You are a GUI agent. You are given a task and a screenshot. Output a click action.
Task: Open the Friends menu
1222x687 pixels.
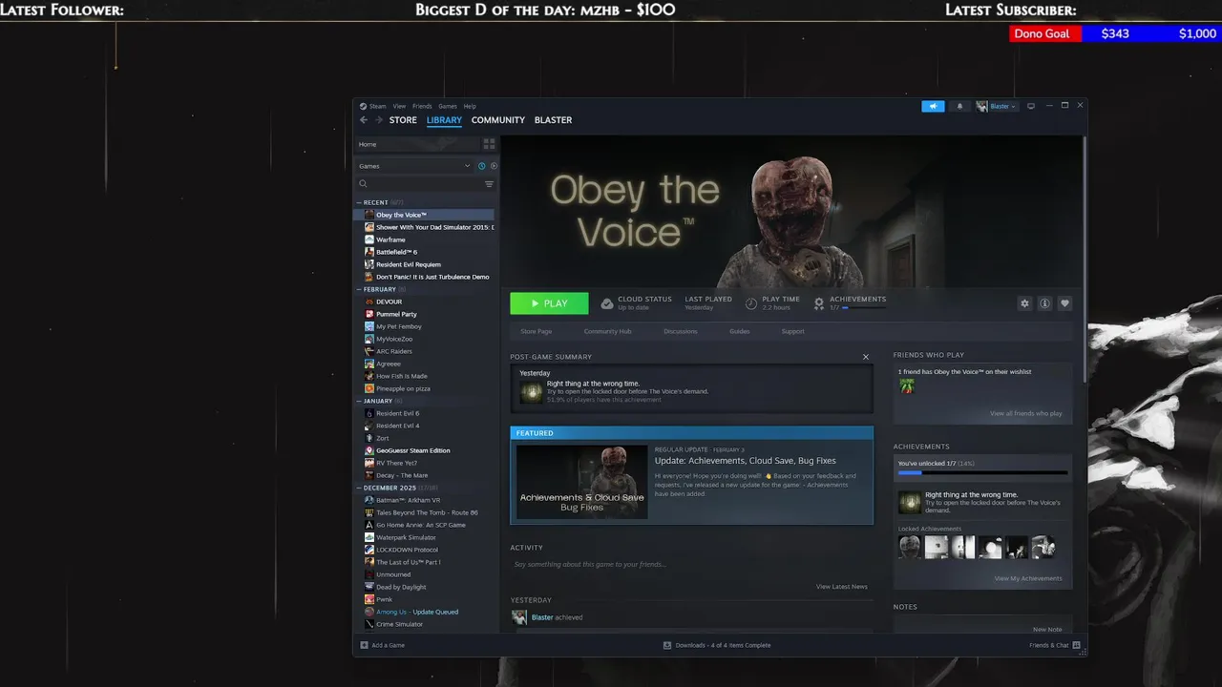(x=422, y=106)
